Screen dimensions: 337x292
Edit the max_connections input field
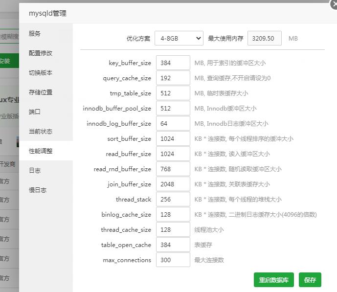pos(173,260)
